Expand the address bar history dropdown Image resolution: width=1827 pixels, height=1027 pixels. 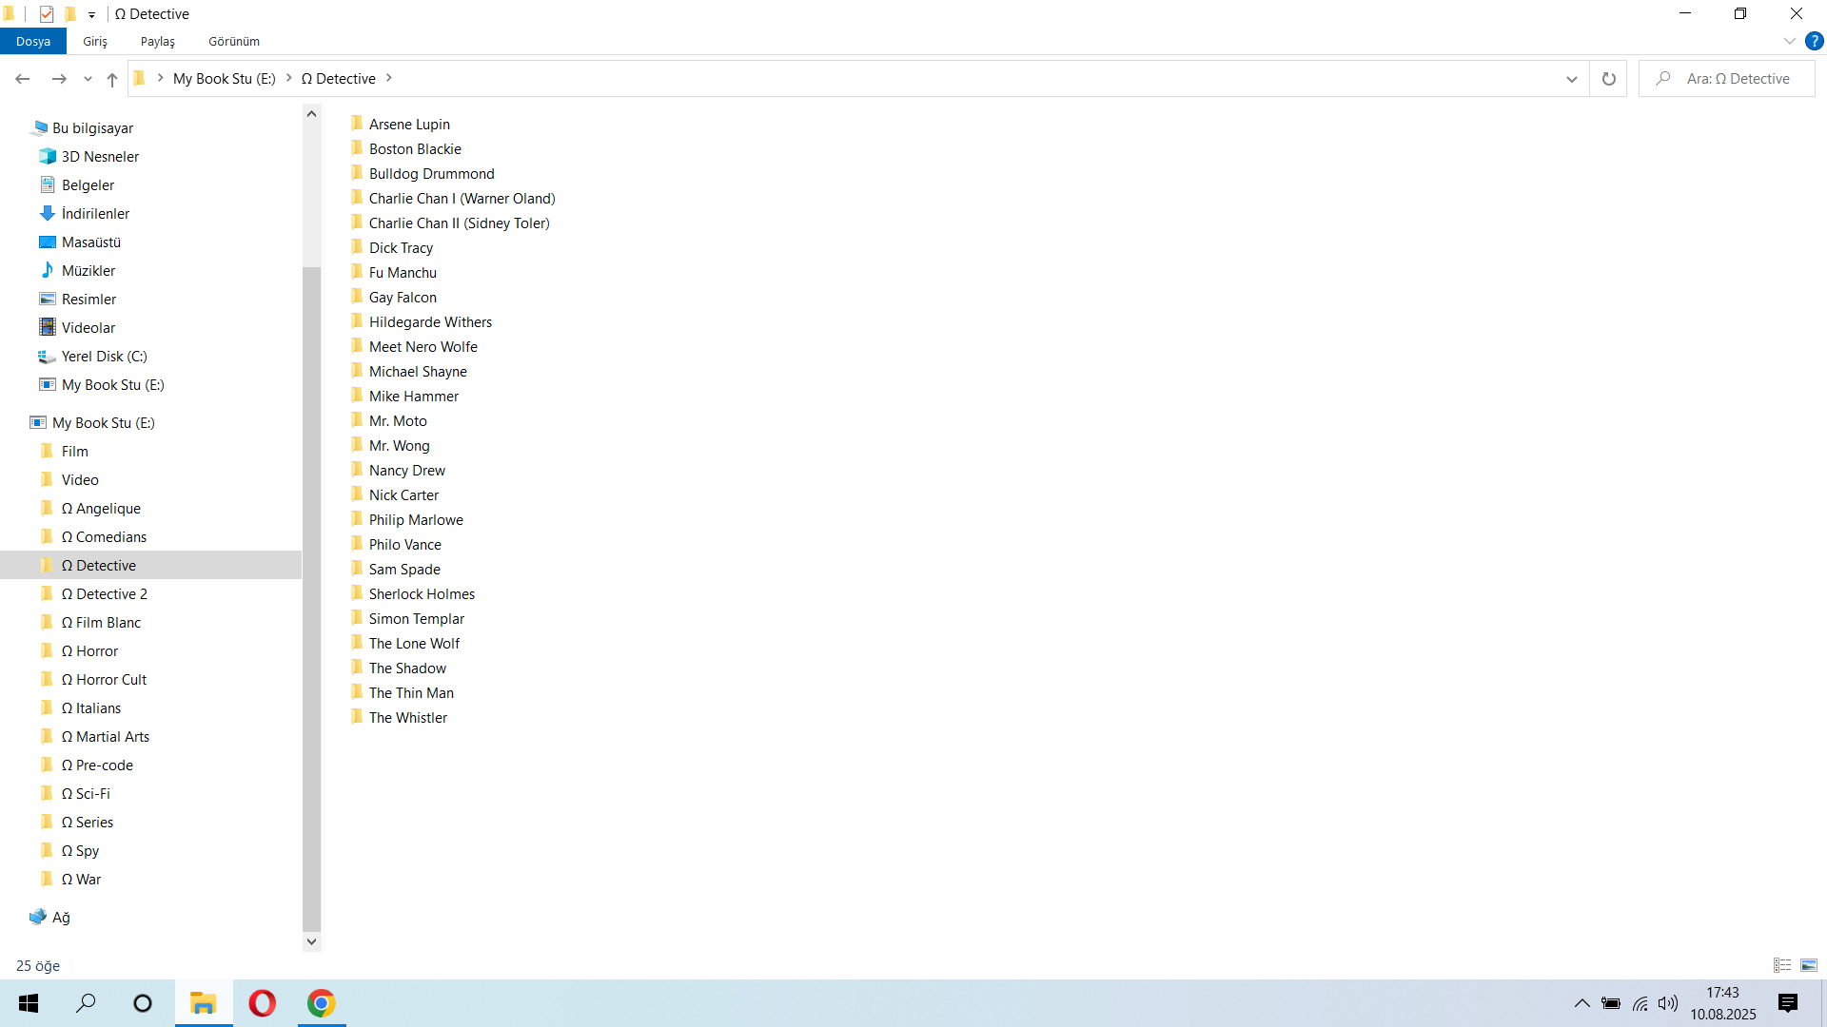[x=1571, y=79]
